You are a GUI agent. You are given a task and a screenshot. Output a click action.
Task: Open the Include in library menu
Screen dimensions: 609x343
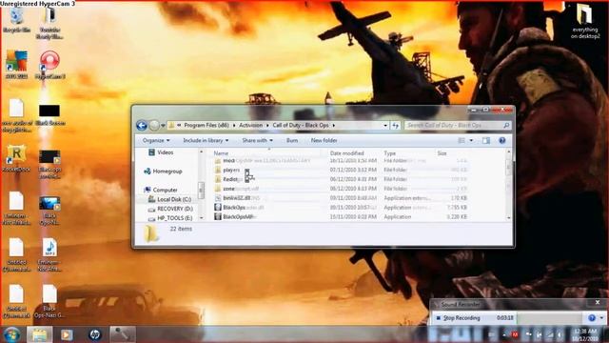click(x=206, y=140)
